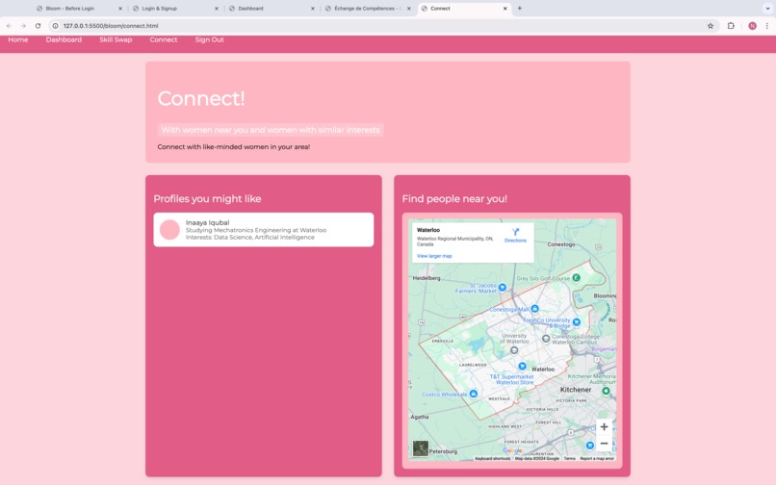Click 'Profiles you might like' heading
The image size is (776, 485).
207,198
